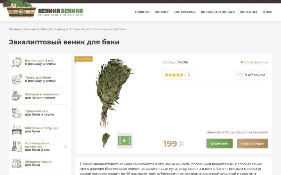
Task: Select the aromatherapy cosmetics icon
Action: click(17, 147)
